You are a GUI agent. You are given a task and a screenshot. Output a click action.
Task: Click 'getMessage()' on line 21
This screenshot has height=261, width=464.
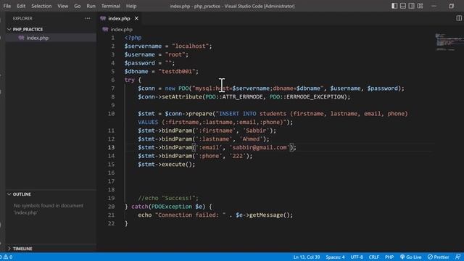[x=269, y=215]
